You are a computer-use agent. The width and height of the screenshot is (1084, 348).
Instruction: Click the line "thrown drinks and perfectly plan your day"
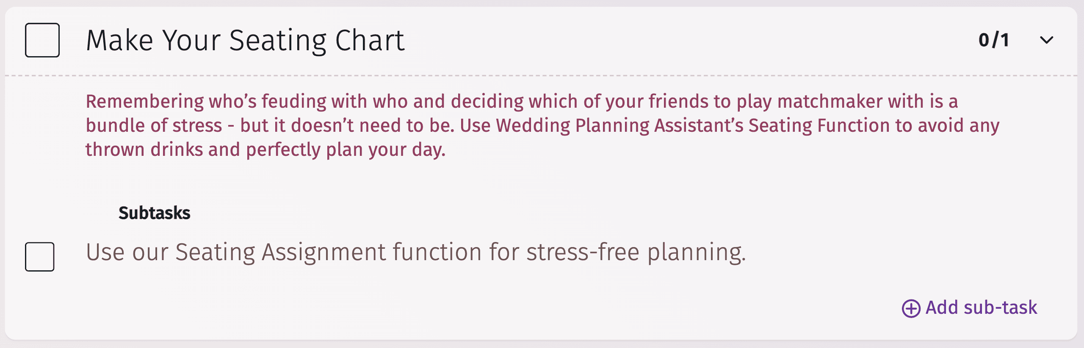265,150
